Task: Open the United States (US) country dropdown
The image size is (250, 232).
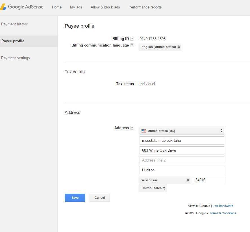Action: tap(182, 131)
